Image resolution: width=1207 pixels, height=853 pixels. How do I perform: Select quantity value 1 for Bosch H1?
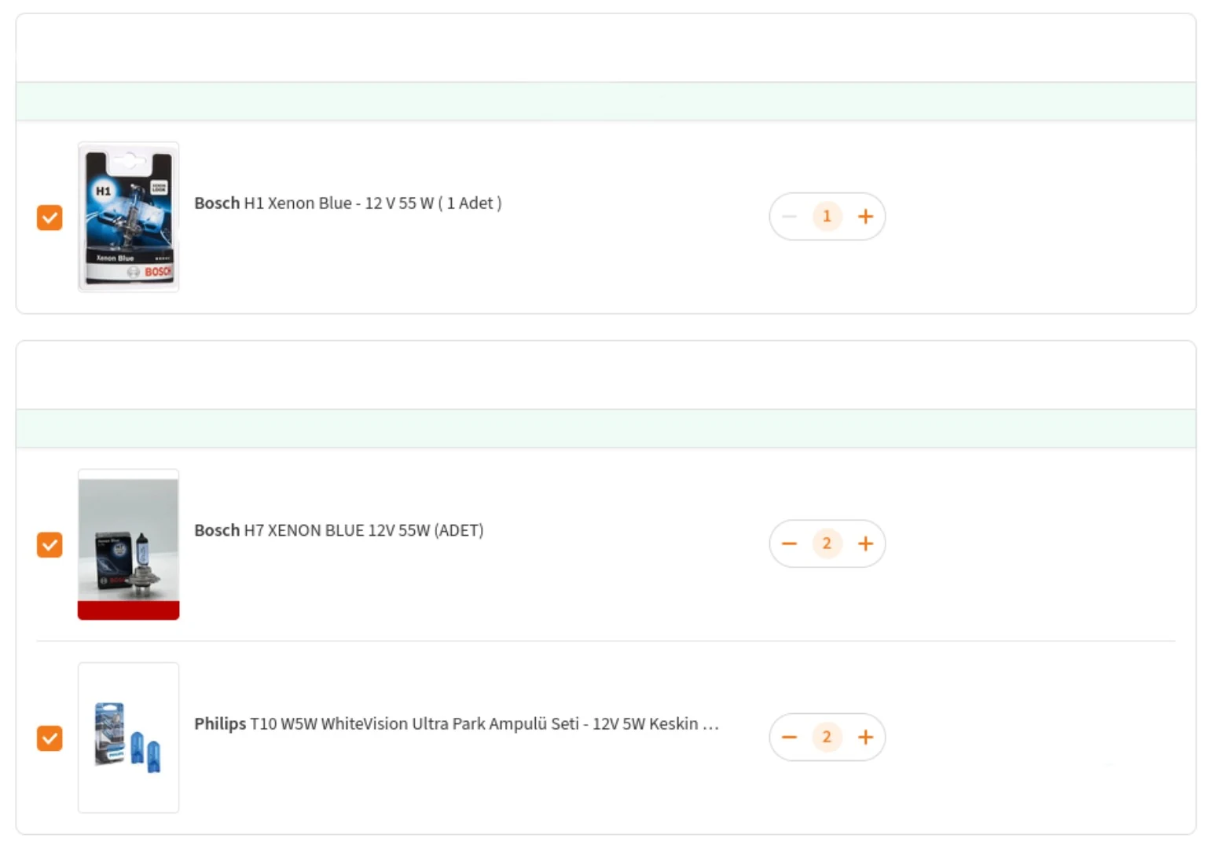point(827,216)
